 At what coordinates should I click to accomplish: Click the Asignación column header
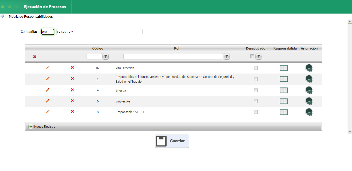[309, 48]
